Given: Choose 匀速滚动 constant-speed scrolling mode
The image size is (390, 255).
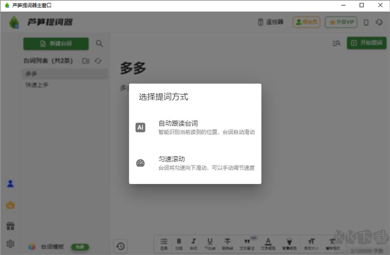Looking at the screenshot, I should pos(195,163).
